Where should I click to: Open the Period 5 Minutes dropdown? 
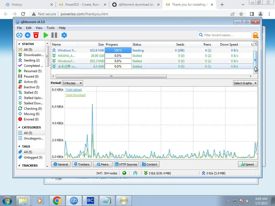(73, 83)
